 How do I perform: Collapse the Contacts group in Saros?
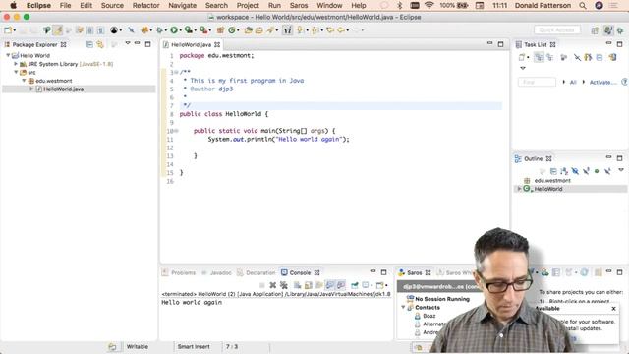pos(403,308)
